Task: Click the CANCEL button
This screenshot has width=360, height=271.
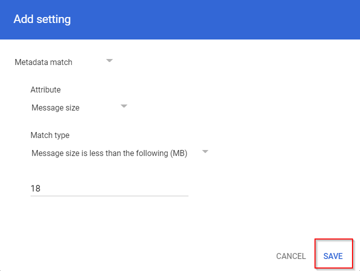Action: click(x=290, y=256)
